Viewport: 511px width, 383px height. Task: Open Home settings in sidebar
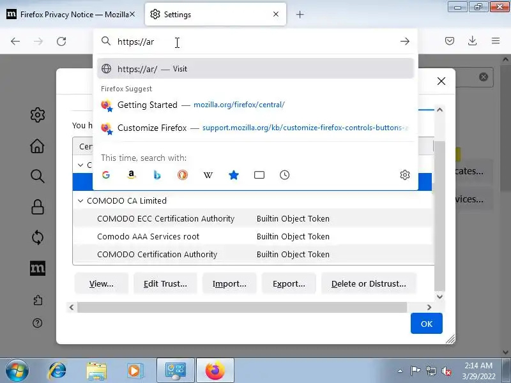point(37,146)
